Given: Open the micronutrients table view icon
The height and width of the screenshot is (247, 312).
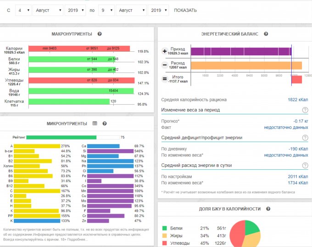Looking at the screenshot, I should [x=95, y=123].
